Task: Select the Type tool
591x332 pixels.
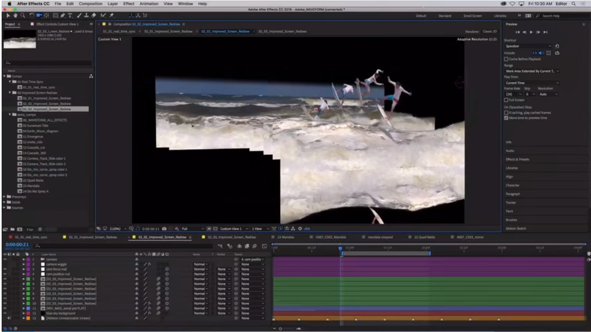Action: (x=70, y=15)
